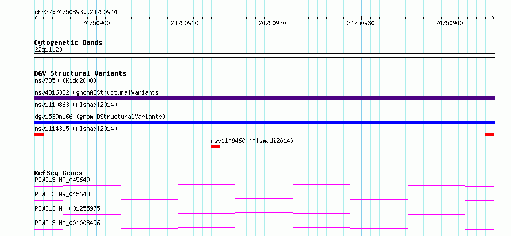
Task: Open gene PIWIL3|NM_001255975
Action: tap(67, 208)
